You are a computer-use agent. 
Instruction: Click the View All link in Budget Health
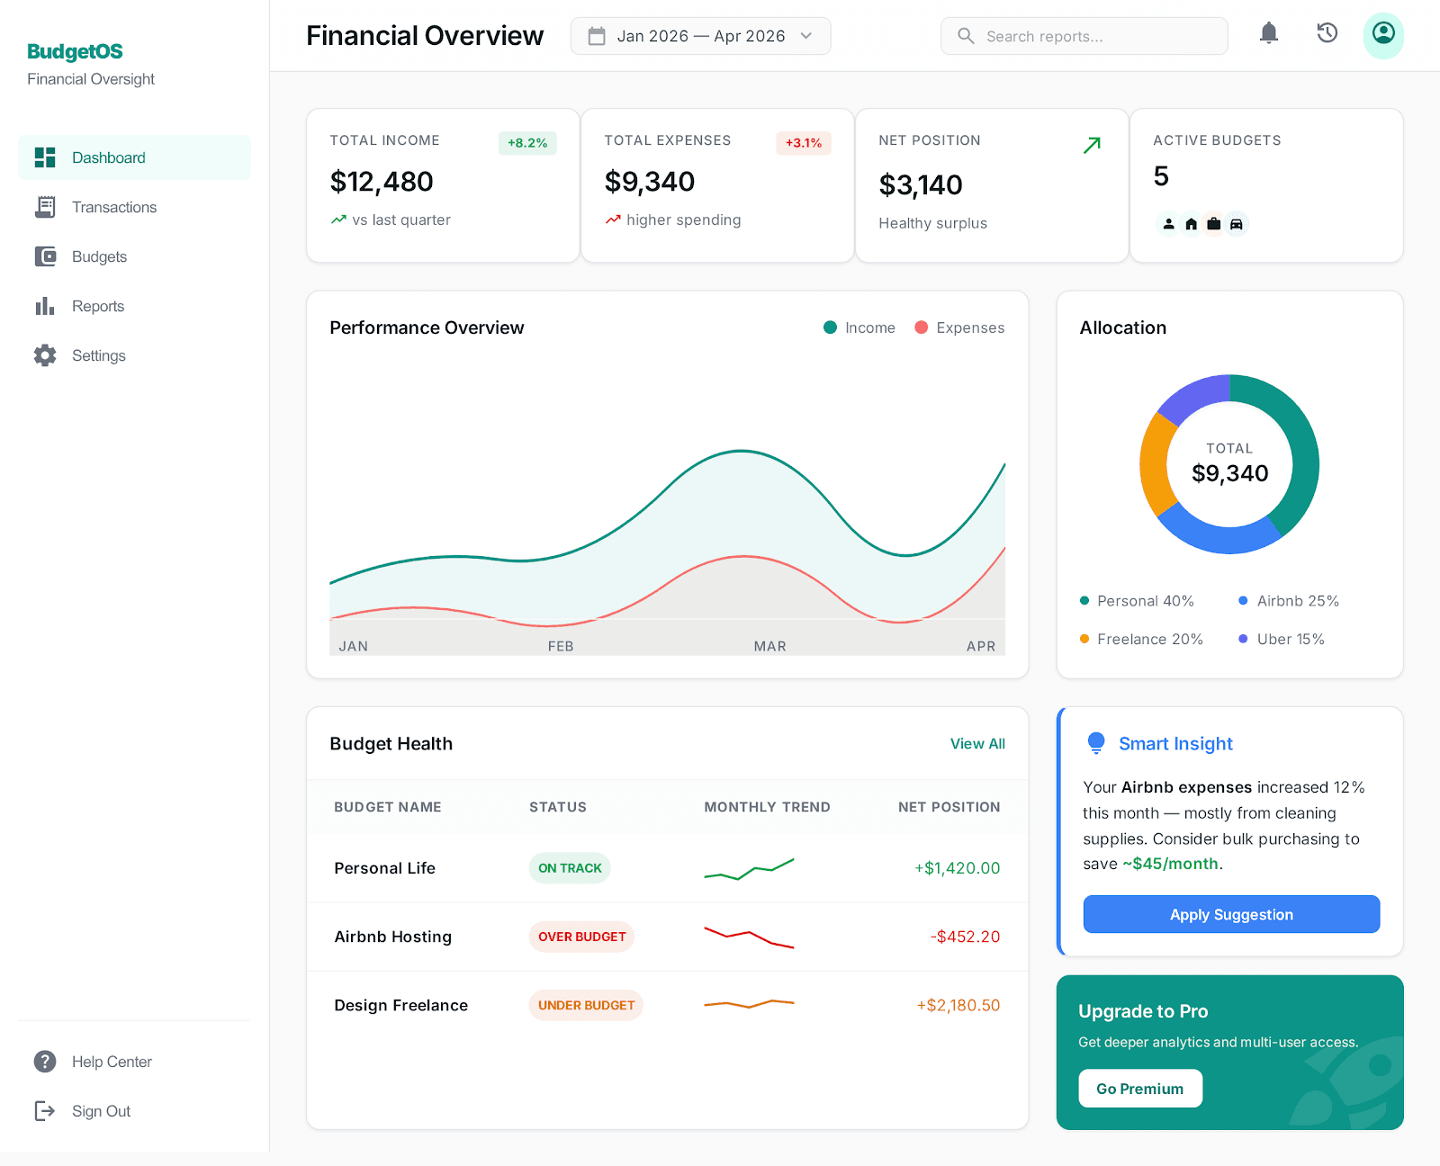tap(977, 744)
